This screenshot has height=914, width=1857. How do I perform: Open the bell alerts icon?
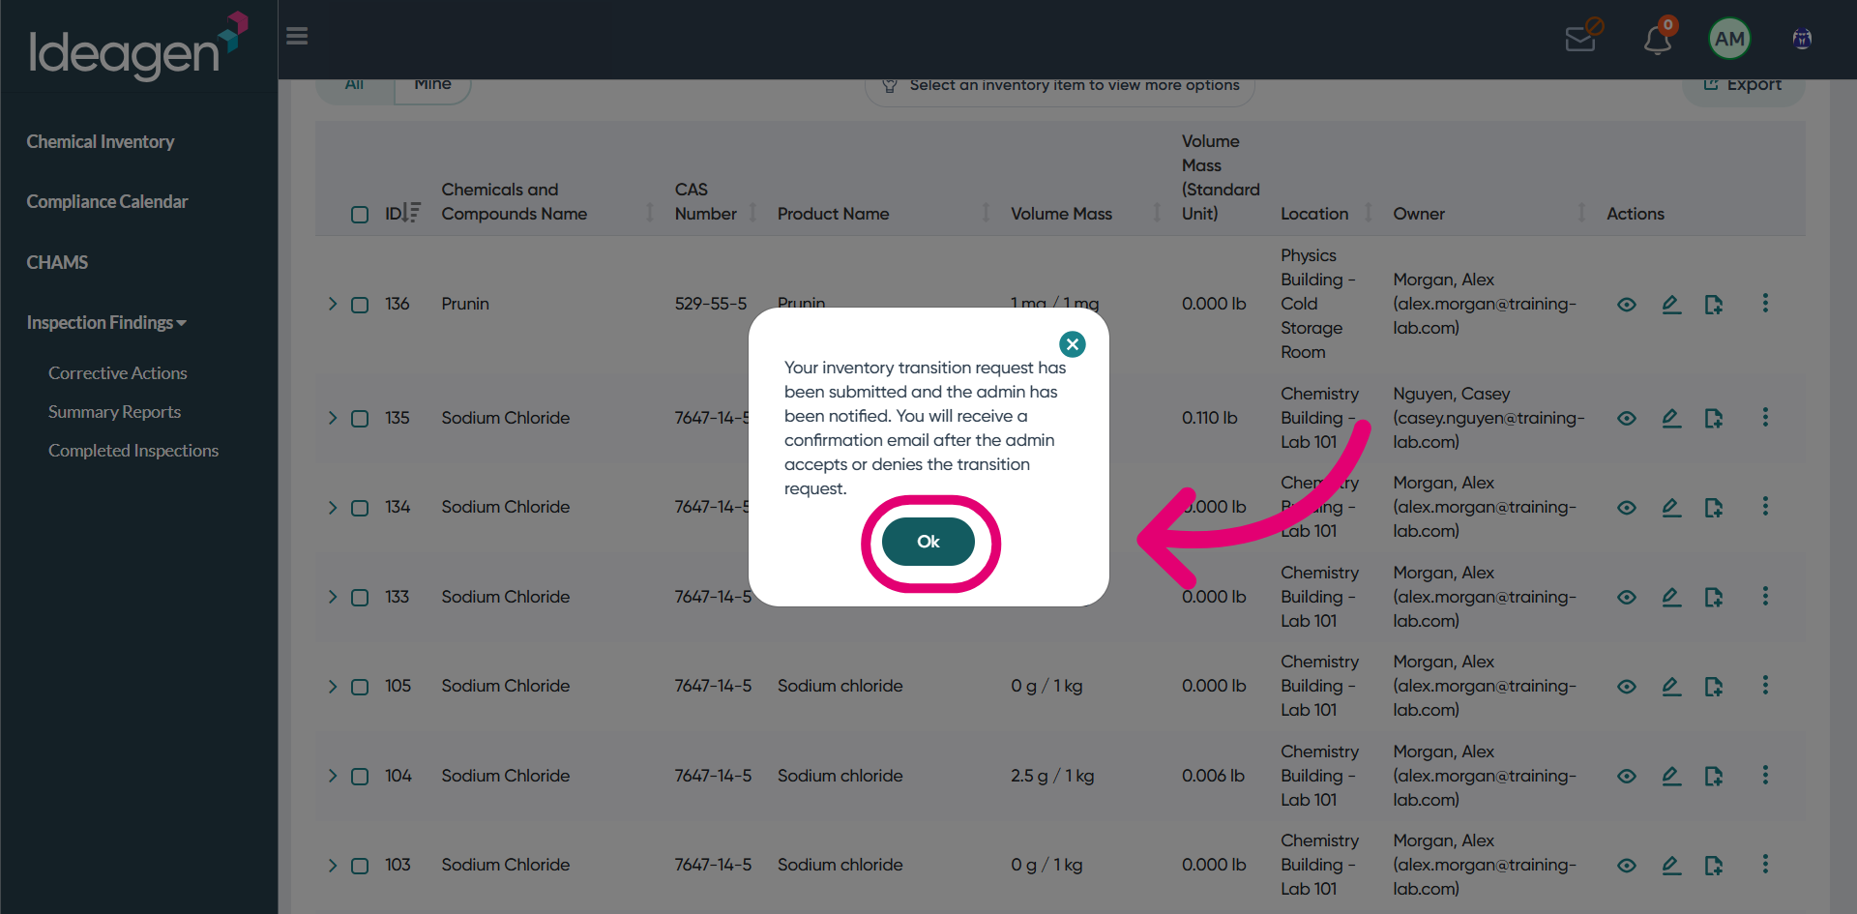point(1658,40)
